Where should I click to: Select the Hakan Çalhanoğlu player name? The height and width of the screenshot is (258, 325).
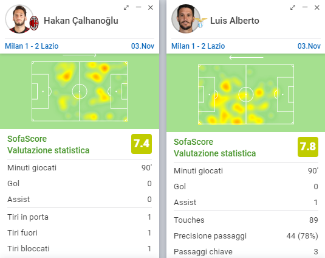(81, 21)
